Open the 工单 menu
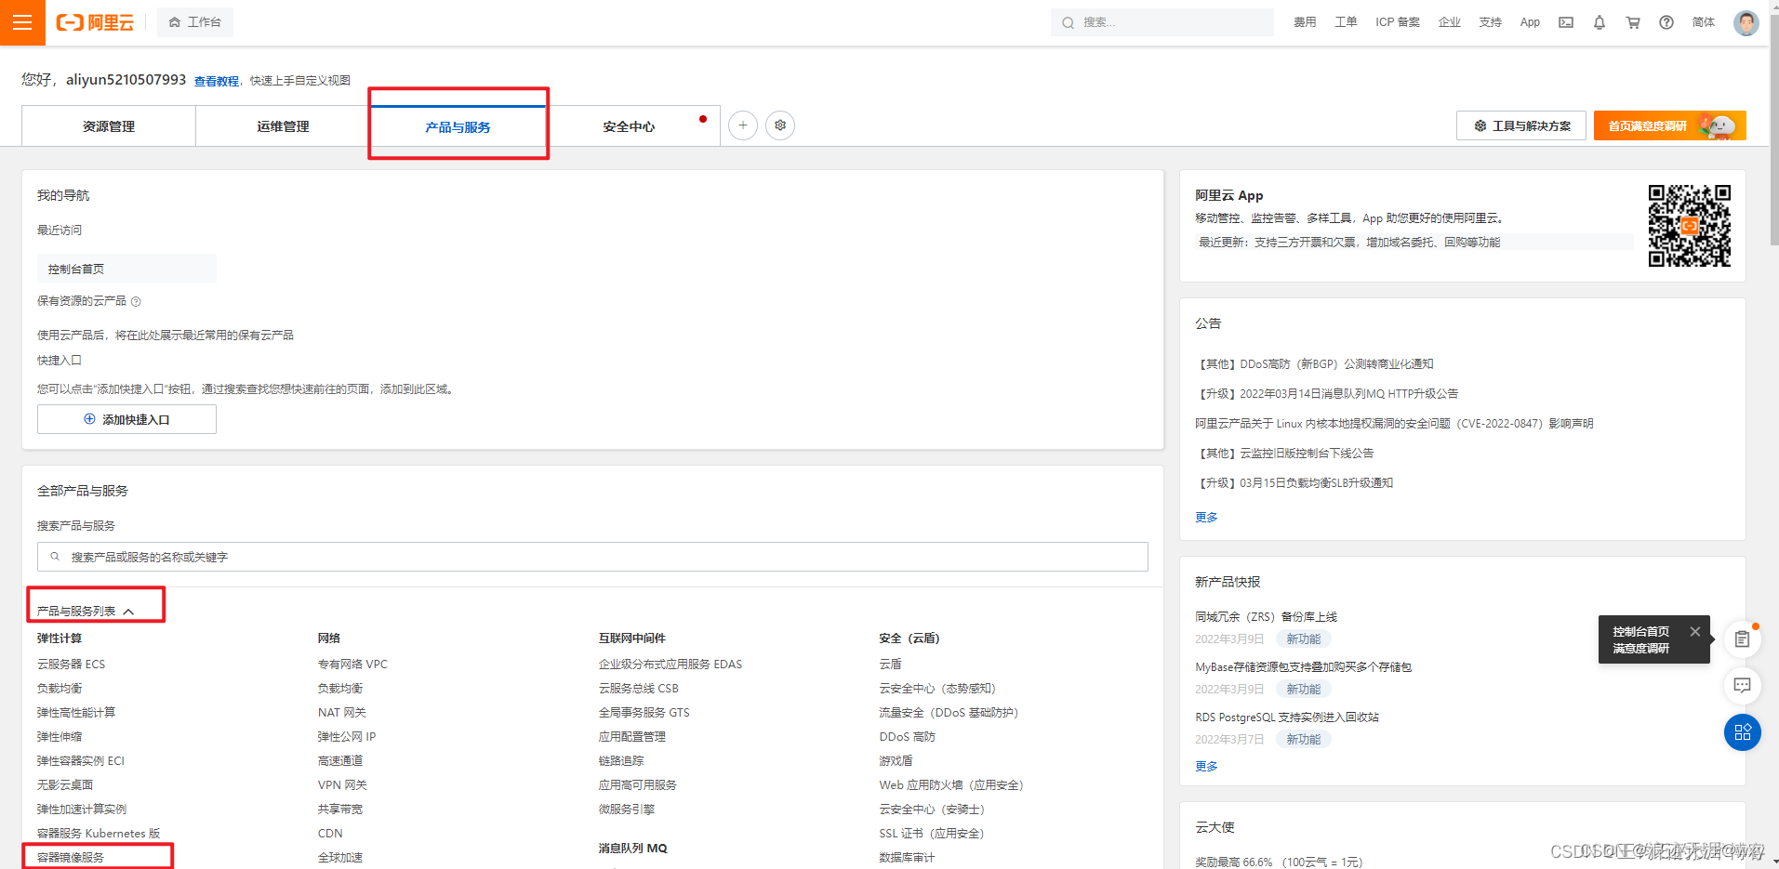The height and width of the screenshot is (869, 1779). click(1346, 22)
